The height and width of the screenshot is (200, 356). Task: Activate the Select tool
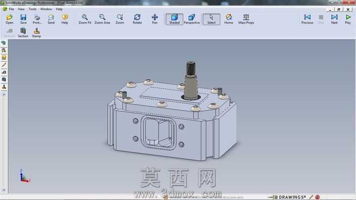tap(211, 19)
